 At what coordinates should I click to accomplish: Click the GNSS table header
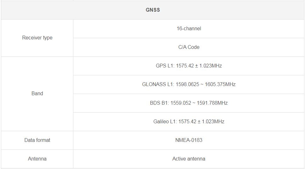[x=153, y=10]
